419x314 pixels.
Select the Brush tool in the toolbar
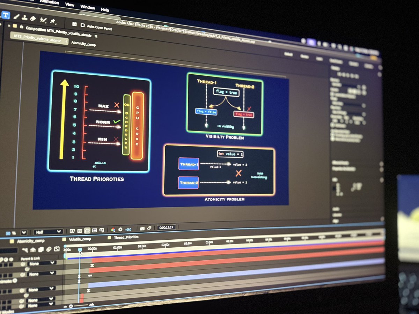(16, 16)
